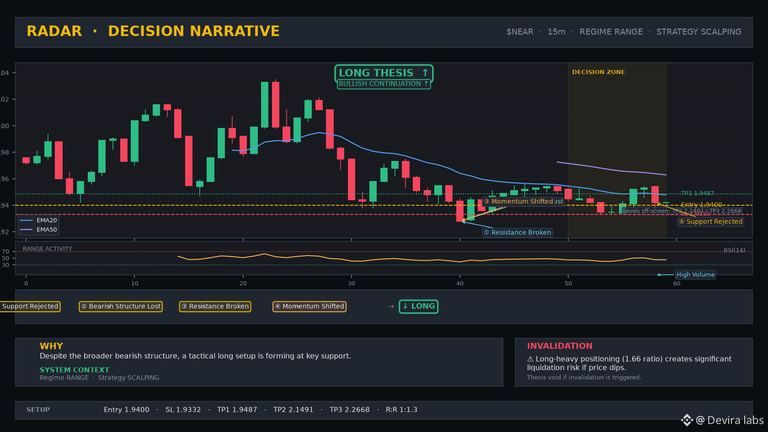Click the x-axis tick label 30

point(351,283)
